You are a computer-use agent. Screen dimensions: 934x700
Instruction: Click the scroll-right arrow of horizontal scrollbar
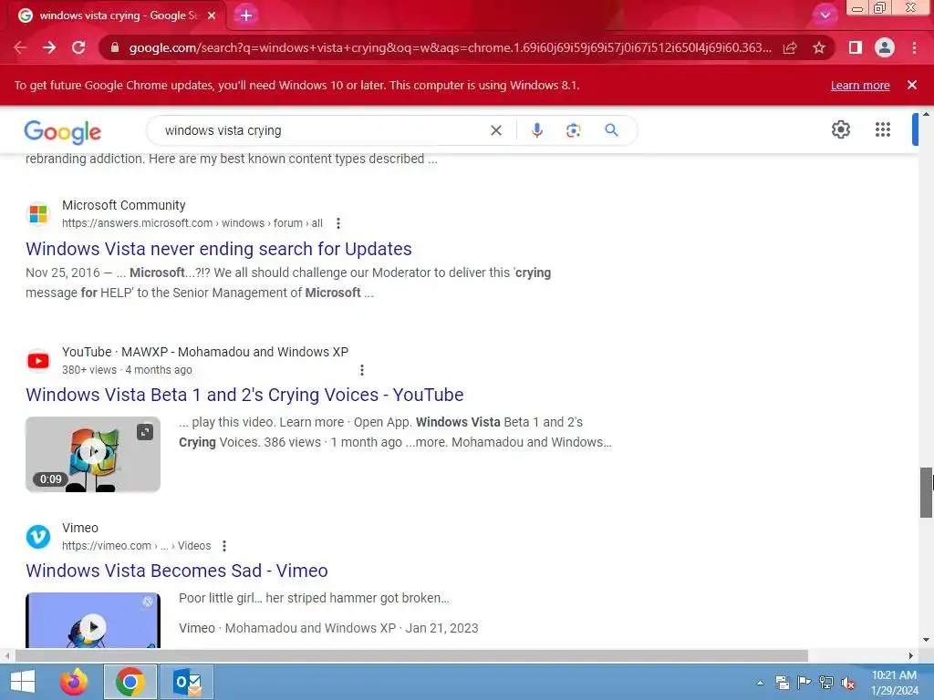point(911,655)
